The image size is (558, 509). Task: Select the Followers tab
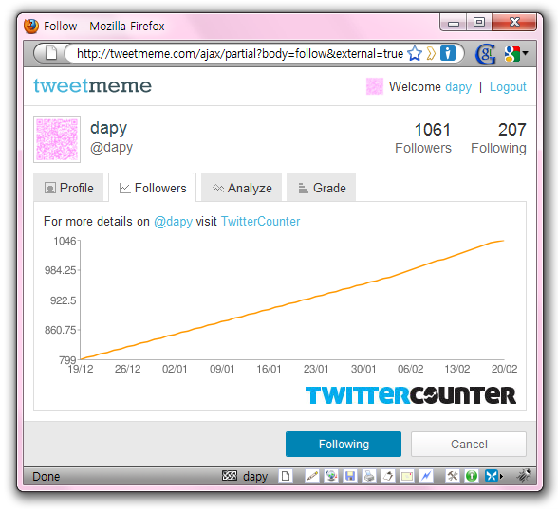(152, 188)
